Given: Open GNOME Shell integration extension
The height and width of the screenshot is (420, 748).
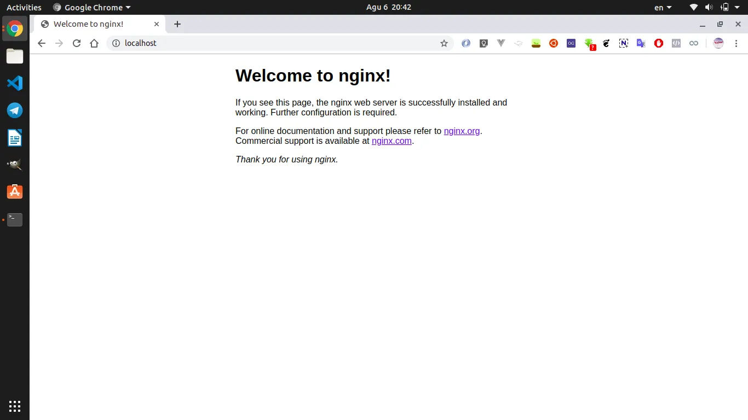Looking at the screenshot, I should click(x=606, y=43).
